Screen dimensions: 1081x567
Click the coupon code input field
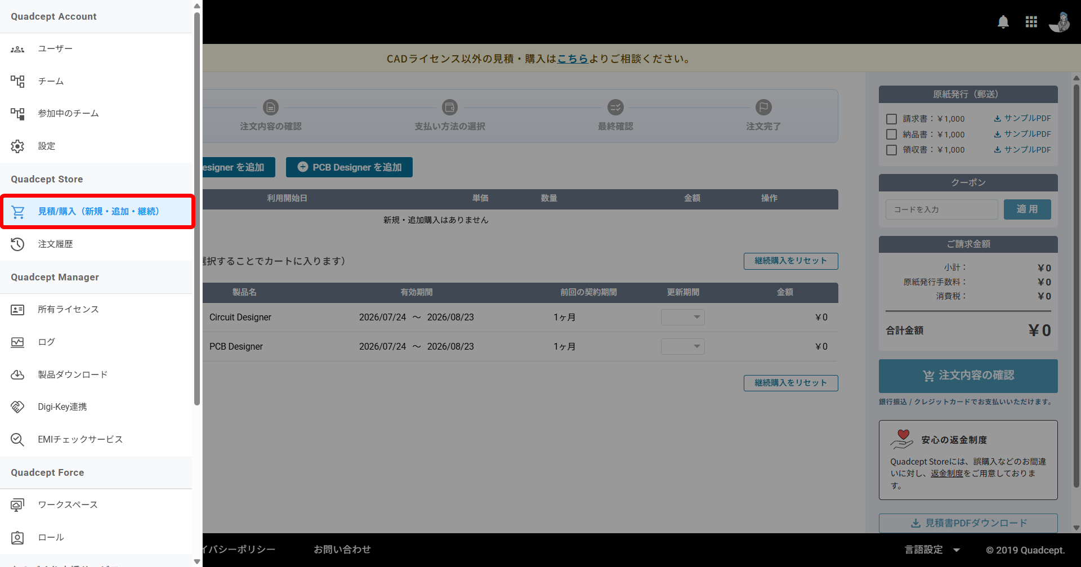941,209
